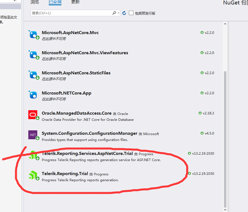Viewport: 248px width, 212px height.
Task: Click installed arrow beside v2.18.3
Action: coord(200,113)
